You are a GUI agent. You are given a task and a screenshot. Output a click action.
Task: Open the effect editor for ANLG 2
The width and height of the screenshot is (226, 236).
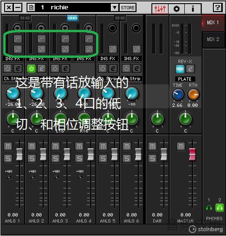(x=42, y=69)
